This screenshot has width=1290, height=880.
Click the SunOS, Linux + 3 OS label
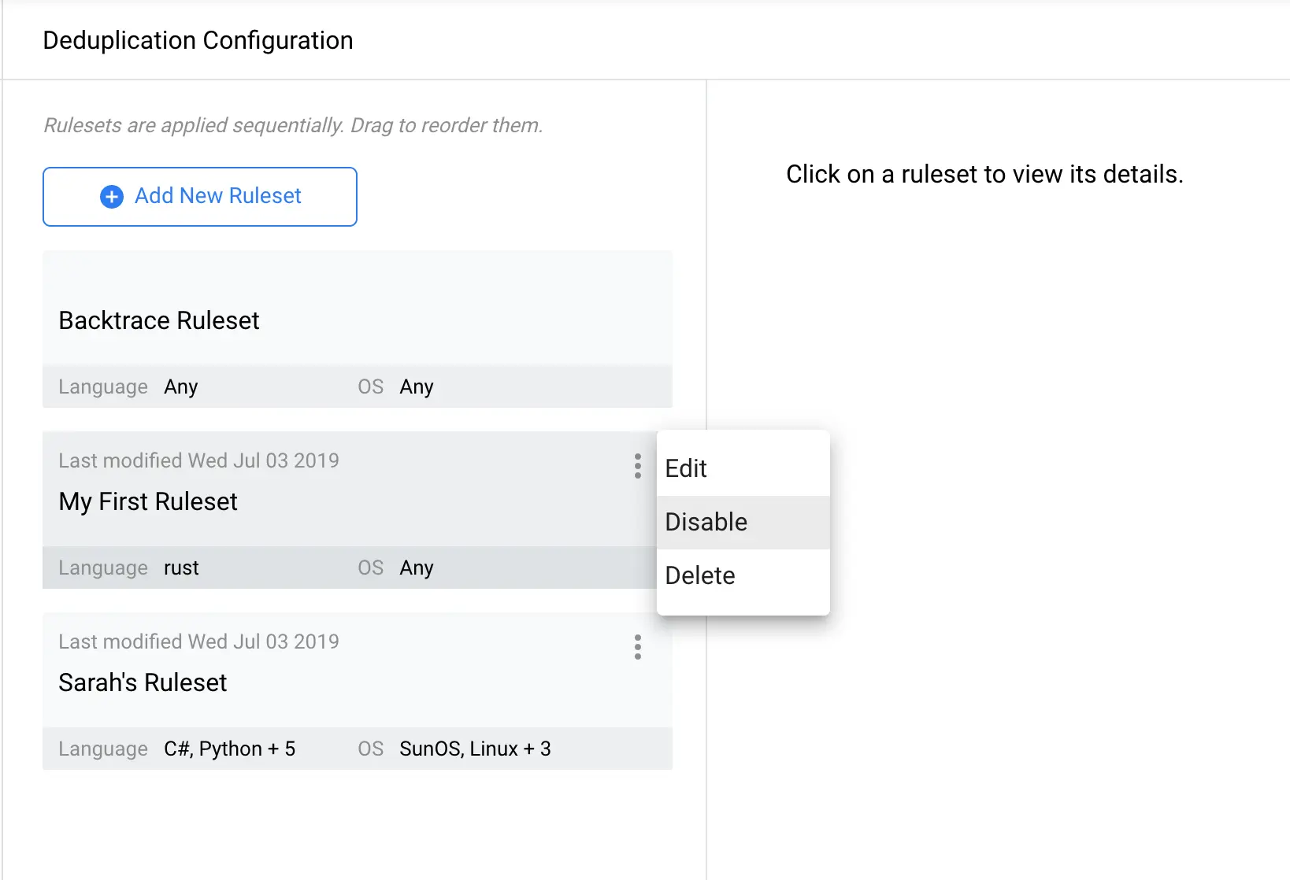pyautogui.click(x=475, y=749)
